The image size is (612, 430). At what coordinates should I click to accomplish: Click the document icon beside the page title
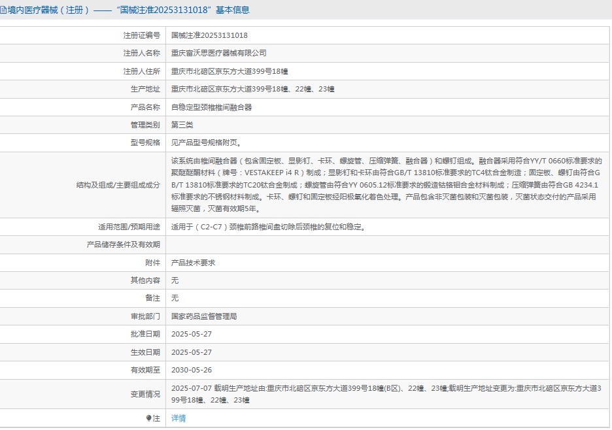pyautogui.click(x=3, y=10)
